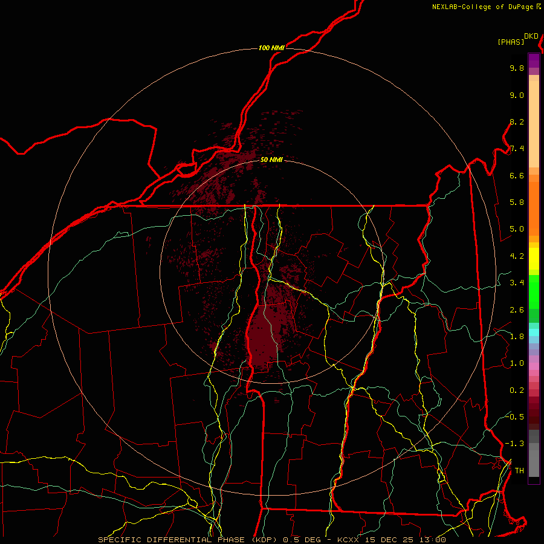This screenshot has height=544, width=544.
Task: Click the 100 NMI range ring label
Action: tap(271, 48)
